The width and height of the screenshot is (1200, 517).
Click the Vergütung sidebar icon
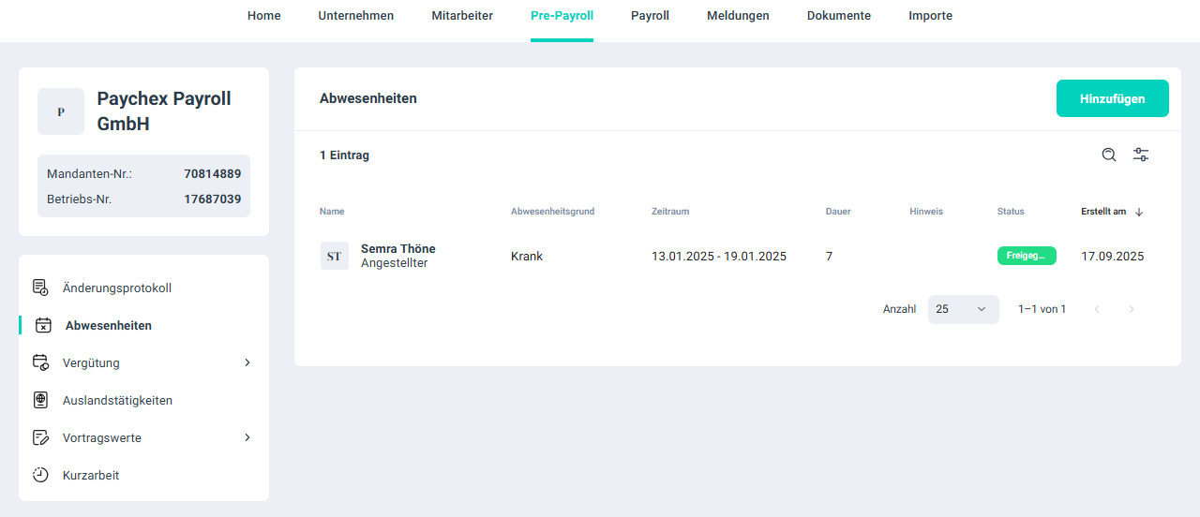click(x=40, y=362)
